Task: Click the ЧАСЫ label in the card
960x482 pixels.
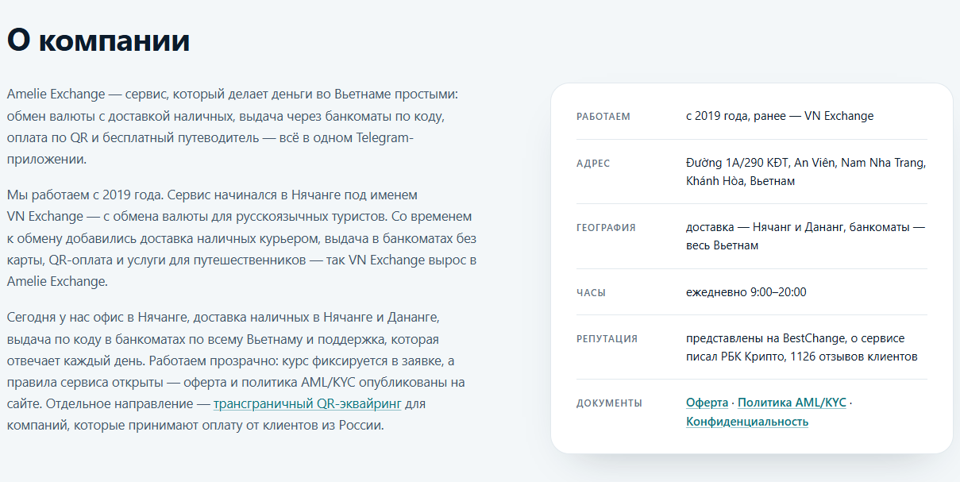Action: click(591, 293)
